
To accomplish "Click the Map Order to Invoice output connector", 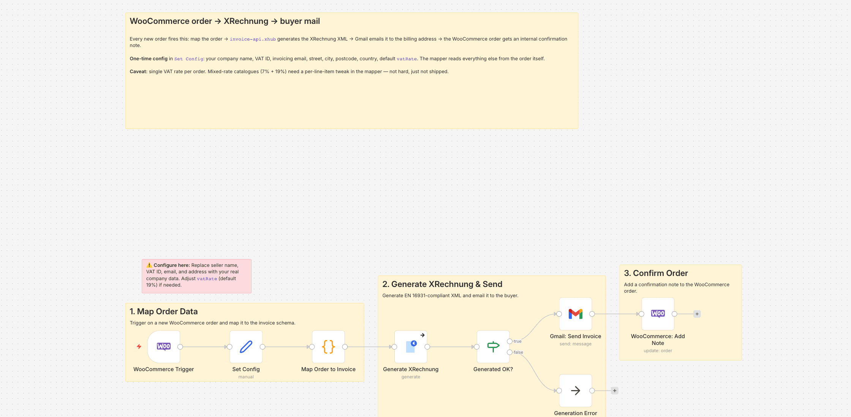I will [x=345, y=347].
